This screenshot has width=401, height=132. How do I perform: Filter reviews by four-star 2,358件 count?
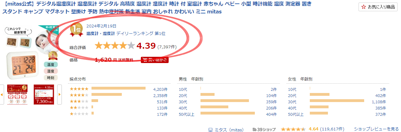160,95
